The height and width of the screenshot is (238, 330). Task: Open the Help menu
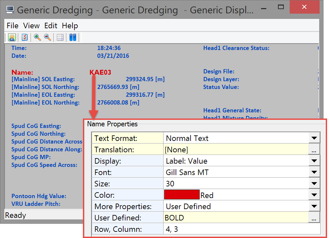[70, 26]
